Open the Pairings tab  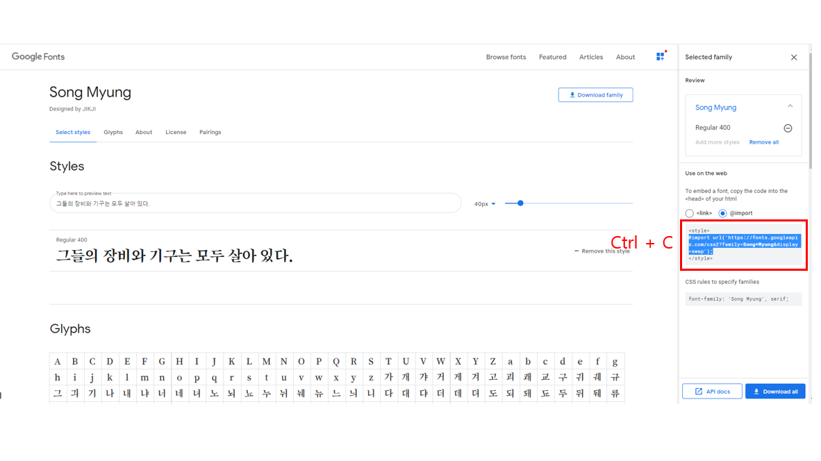pyautogui.click(x=210, y=133)
